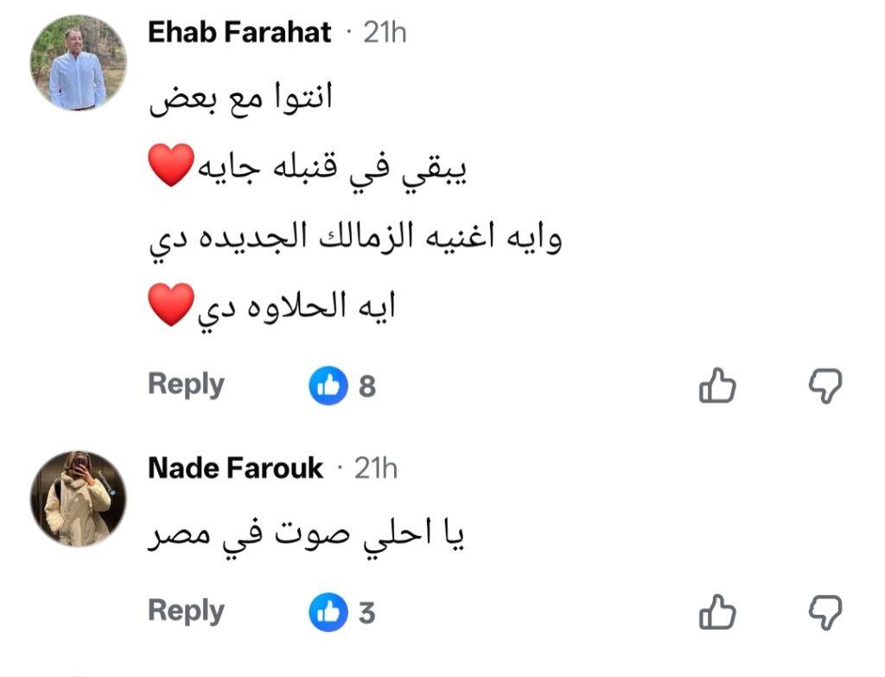Click Reply under Ehab Farahat's comment

tap(184, 383)
